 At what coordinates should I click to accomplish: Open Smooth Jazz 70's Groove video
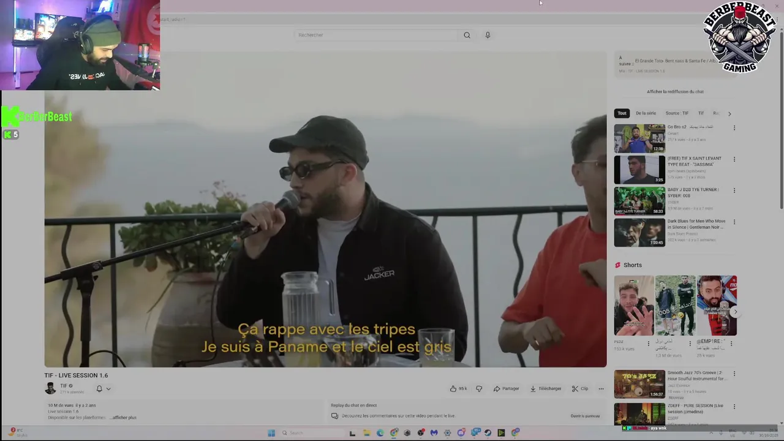pyautogui.click(x=639, y=384)
